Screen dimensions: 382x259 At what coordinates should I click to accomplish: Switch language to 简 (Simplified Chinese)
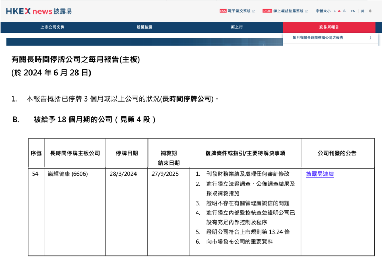363,11
